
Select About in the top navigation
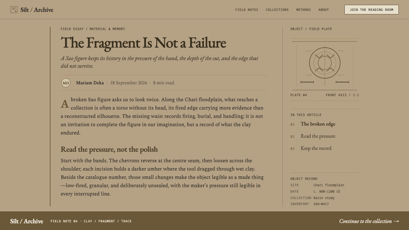(x=324, y=10)
